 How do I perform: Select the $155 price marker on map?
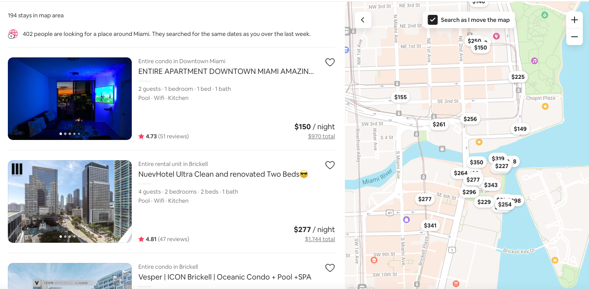tap(400, 97)
